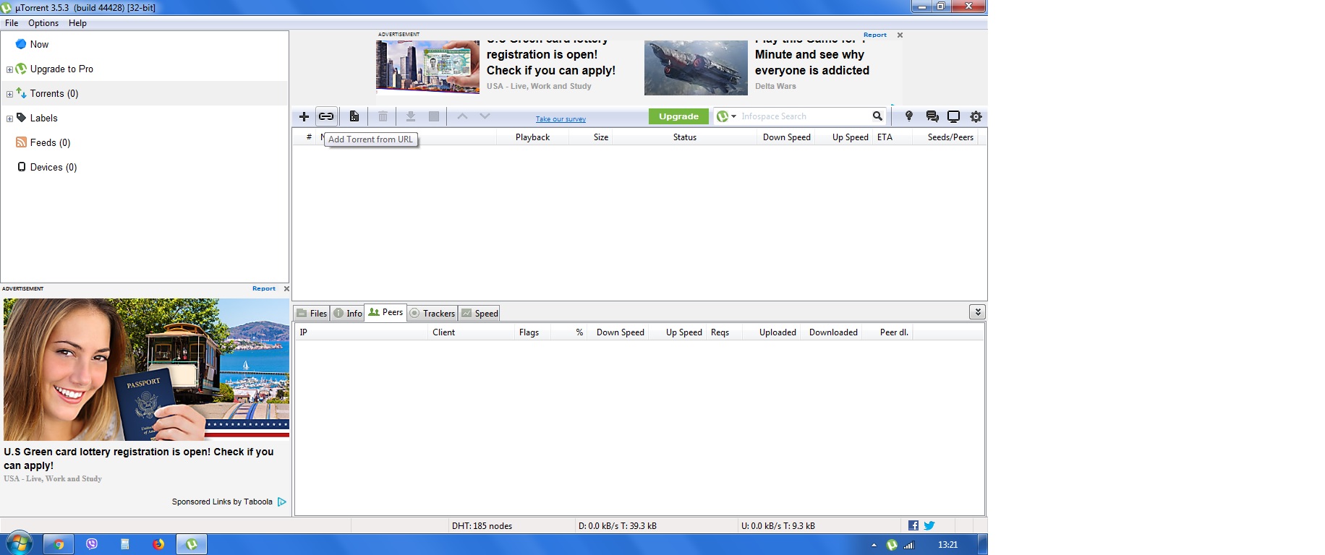1325x555 pixels.
Task: Click the Remove torrent trash icon
Action: [383, 116]
